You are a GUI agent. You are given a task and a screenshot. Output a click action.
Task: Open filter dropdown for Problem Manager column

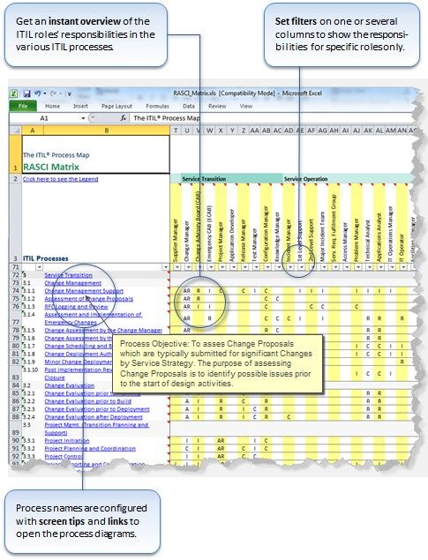[x=358, y=267]
